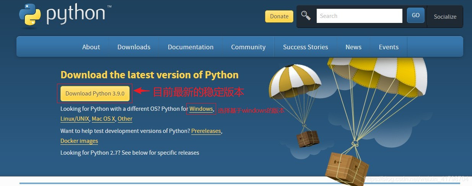The image size is (472, 186).
Task: Follow the Windows download link
Action: pyautogui.click(x=201, y=109)
